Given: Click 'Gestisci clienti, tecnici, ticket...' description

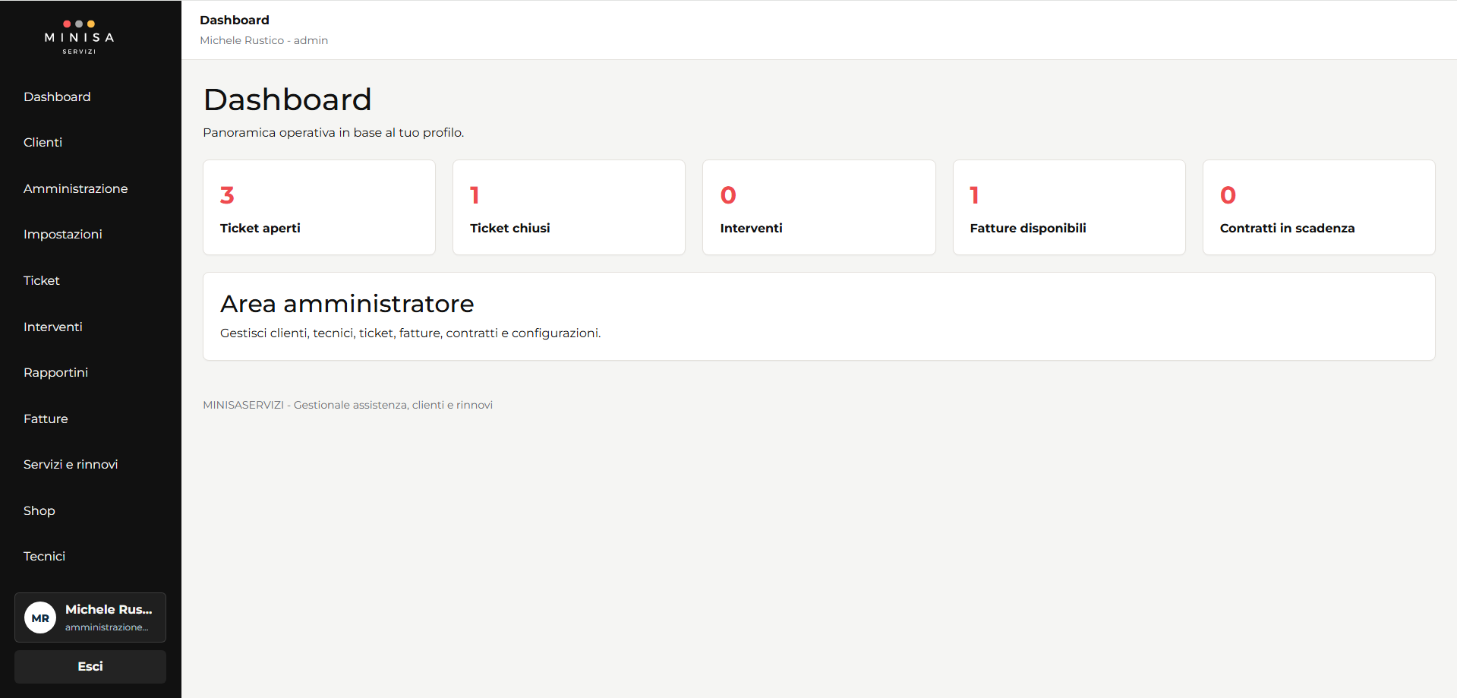Looking at the screenshot, I should pyautogui.click(x=410, y=333).
